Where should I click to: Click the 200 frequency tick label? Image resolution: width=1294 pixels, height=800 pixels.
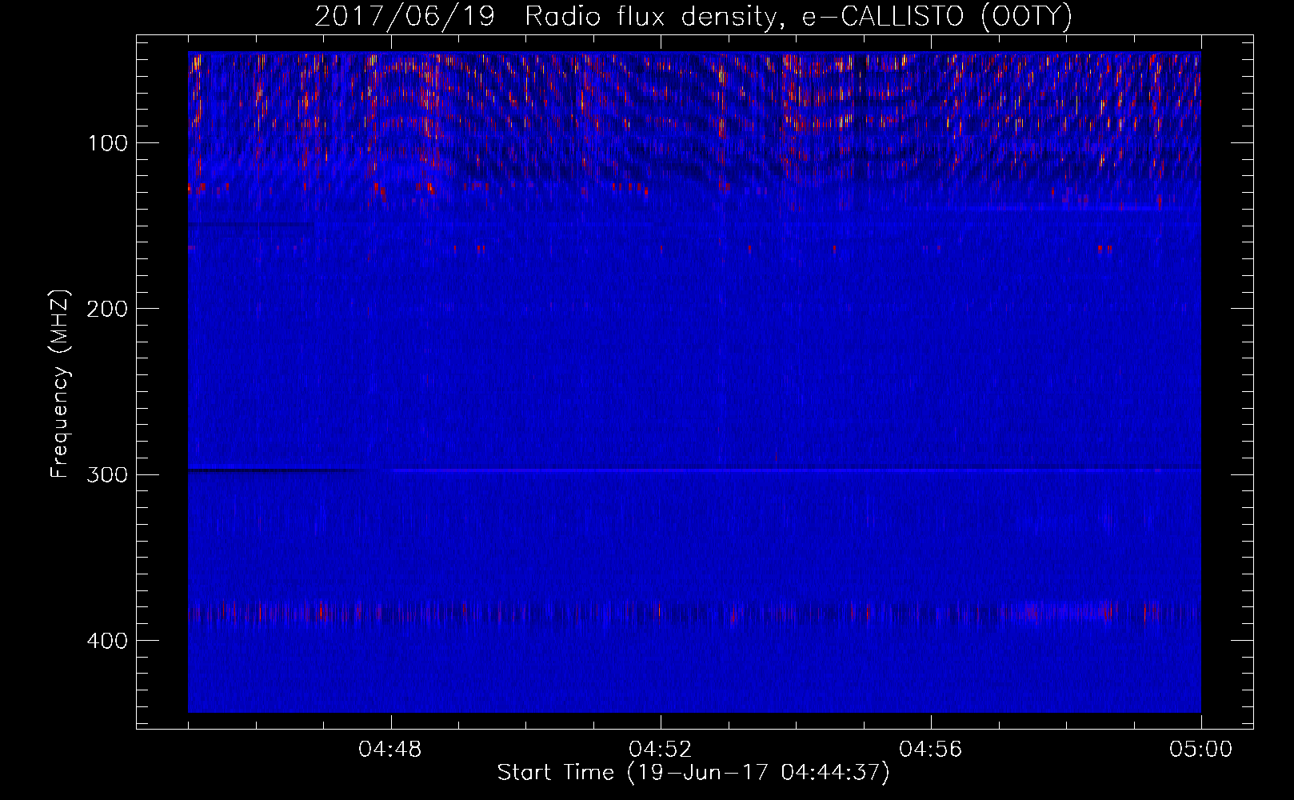[x=107, y=309]
